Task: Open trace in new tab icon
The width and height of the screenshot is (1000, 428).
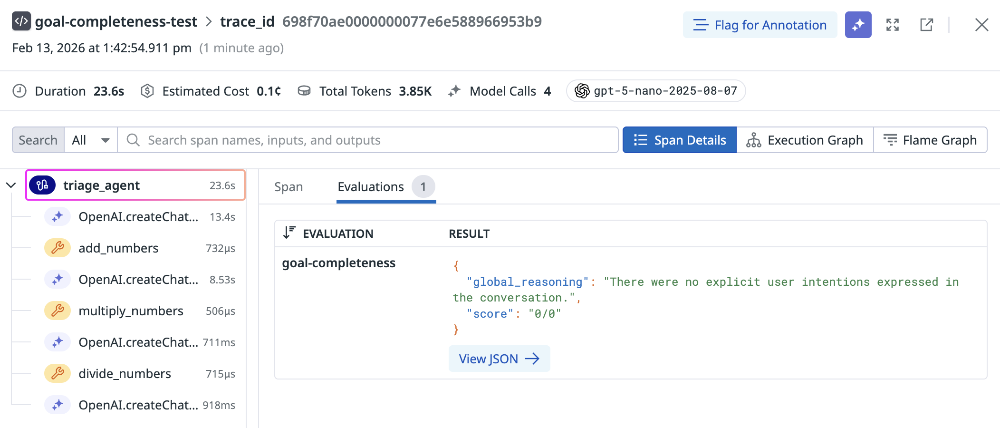Action: (926, 25)
